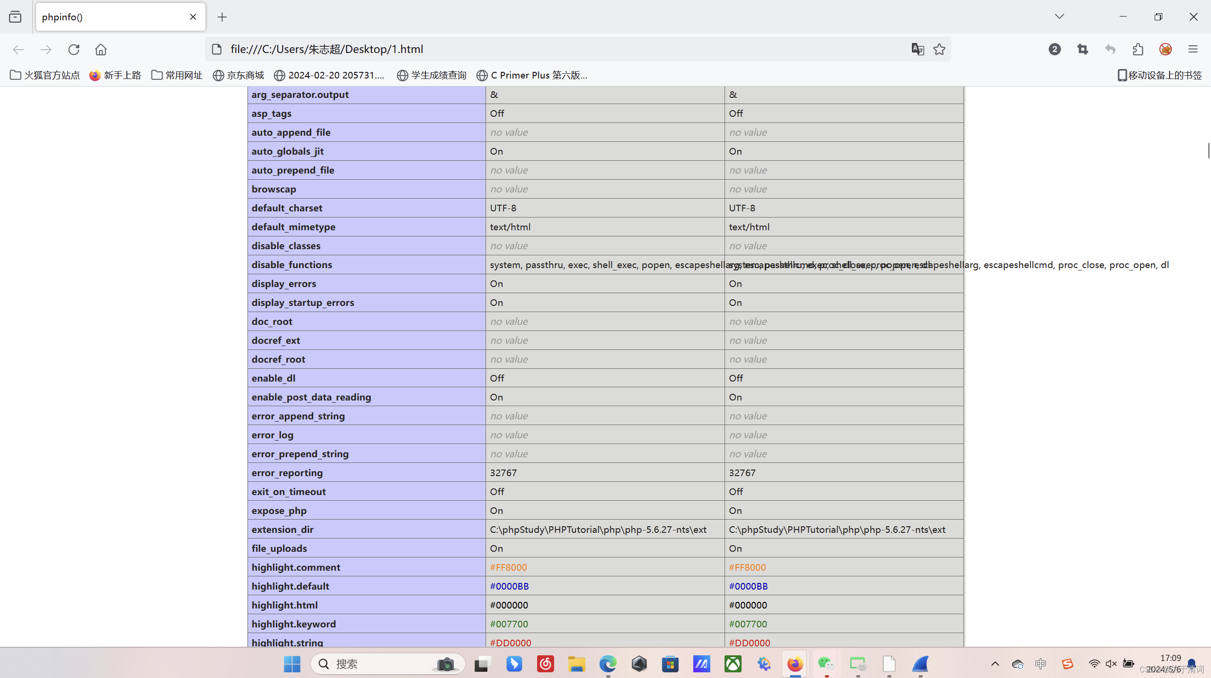The width and height of the screenshot is (1211, 678).
Task: Click the translate page icon
Action: [x=918, y=49]
